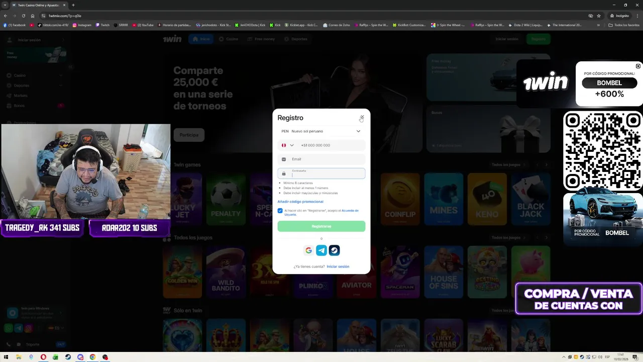Close the BOMBEL promo overlay

point(638,66)
